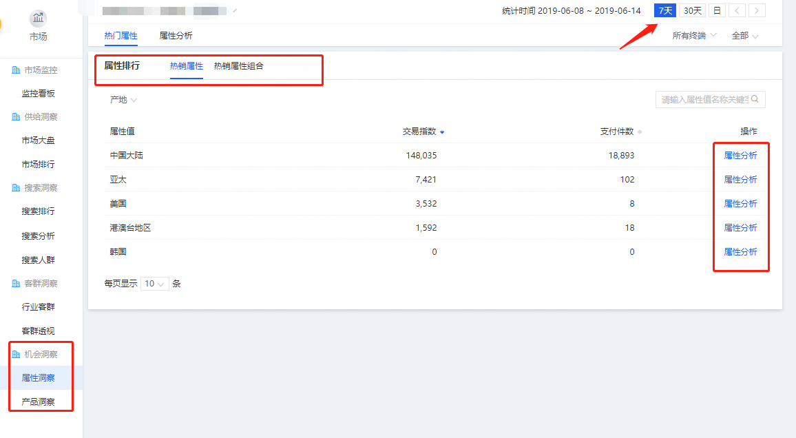The image size is (796, 438).
Task: Click the attribute keyword search input field
Action: point(702,100)
